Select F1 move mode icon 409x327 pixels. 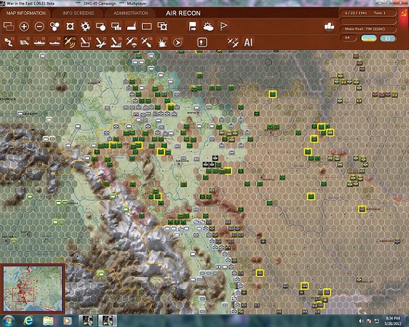click(x=9, y=42)
